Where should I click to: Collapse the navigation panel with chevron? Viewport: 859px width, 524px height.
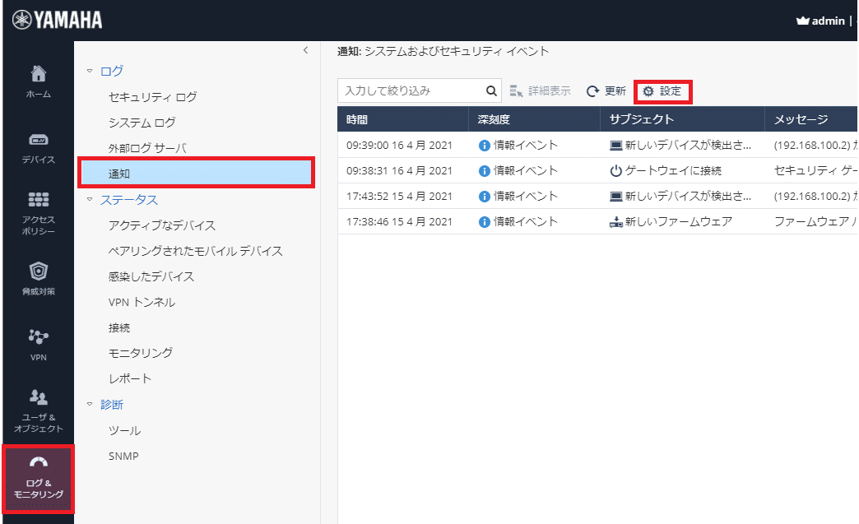[x=305, y=51]
